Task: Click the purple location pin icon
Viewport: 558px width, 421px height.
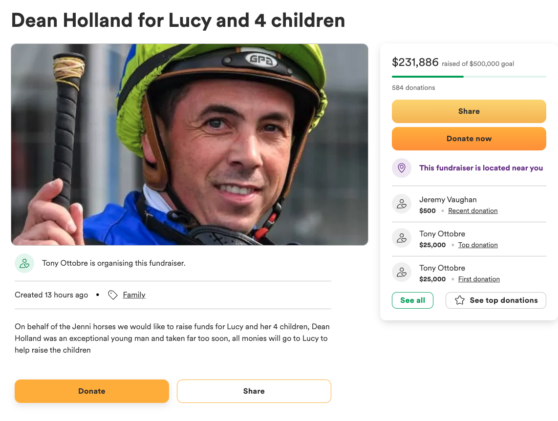Action: point(402,168)
